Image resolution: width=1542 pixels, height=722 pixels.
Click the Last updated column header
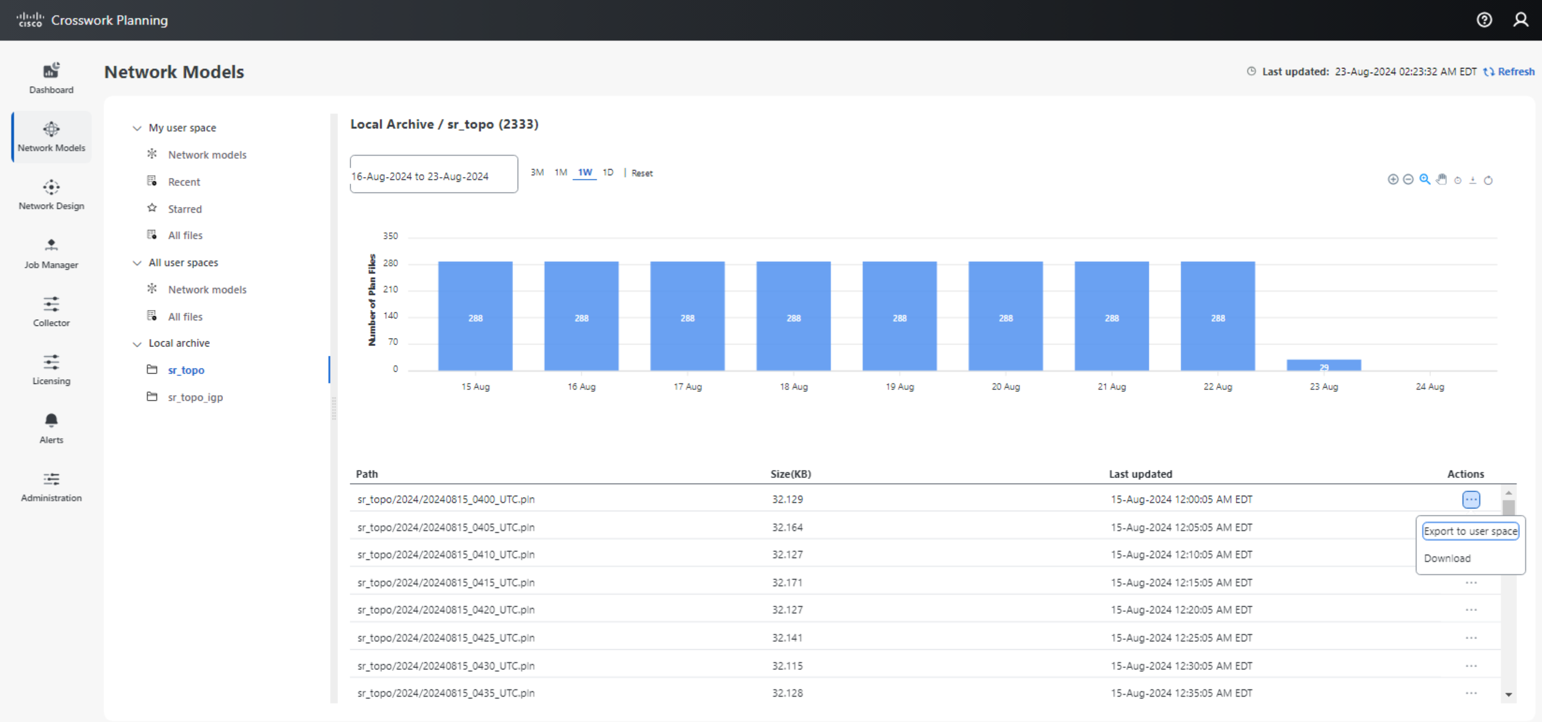point(1140,474)
